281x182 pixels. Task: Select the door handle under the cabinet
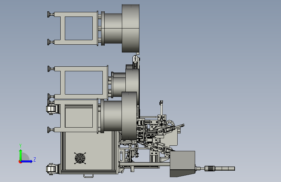pyautogui.click(x=88, y=176)
